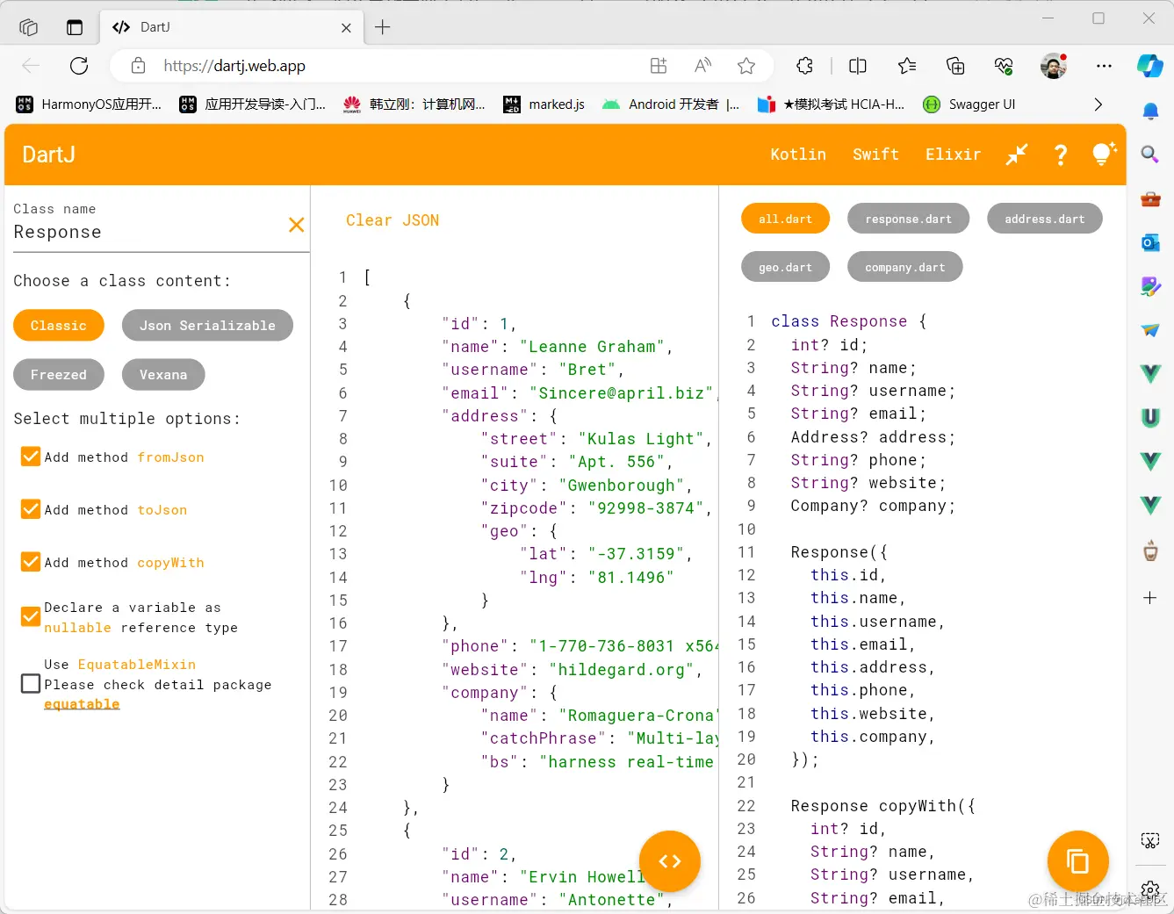Open the favorites list icon
Viewport: 1174px width, 914px height.
[x=907, y=66]
